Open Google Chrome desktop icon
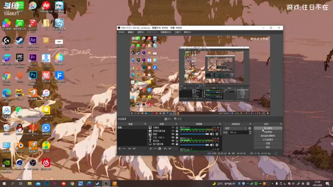 7,78
